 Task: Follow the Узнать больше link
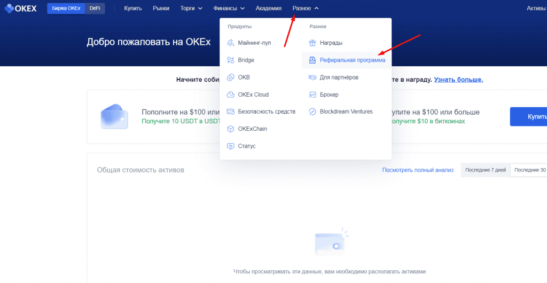point(458,80)
